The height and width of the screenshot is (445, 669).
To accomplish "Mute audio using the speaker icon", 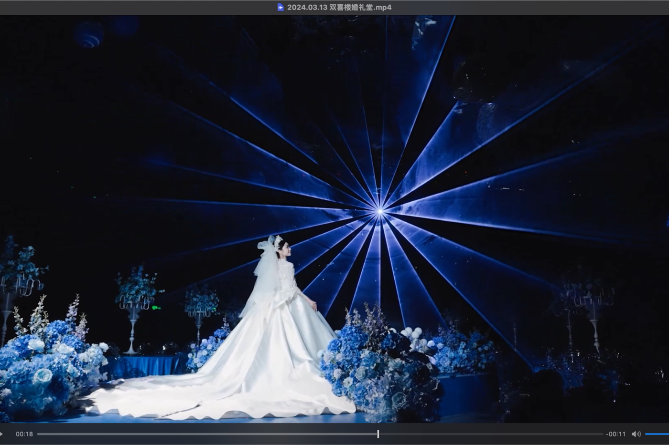I will click(636, 434).
